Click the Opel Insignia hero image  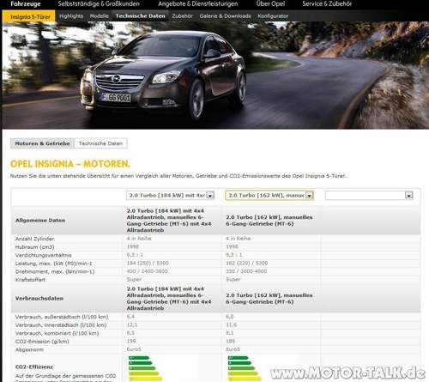(x=215, y=76)
